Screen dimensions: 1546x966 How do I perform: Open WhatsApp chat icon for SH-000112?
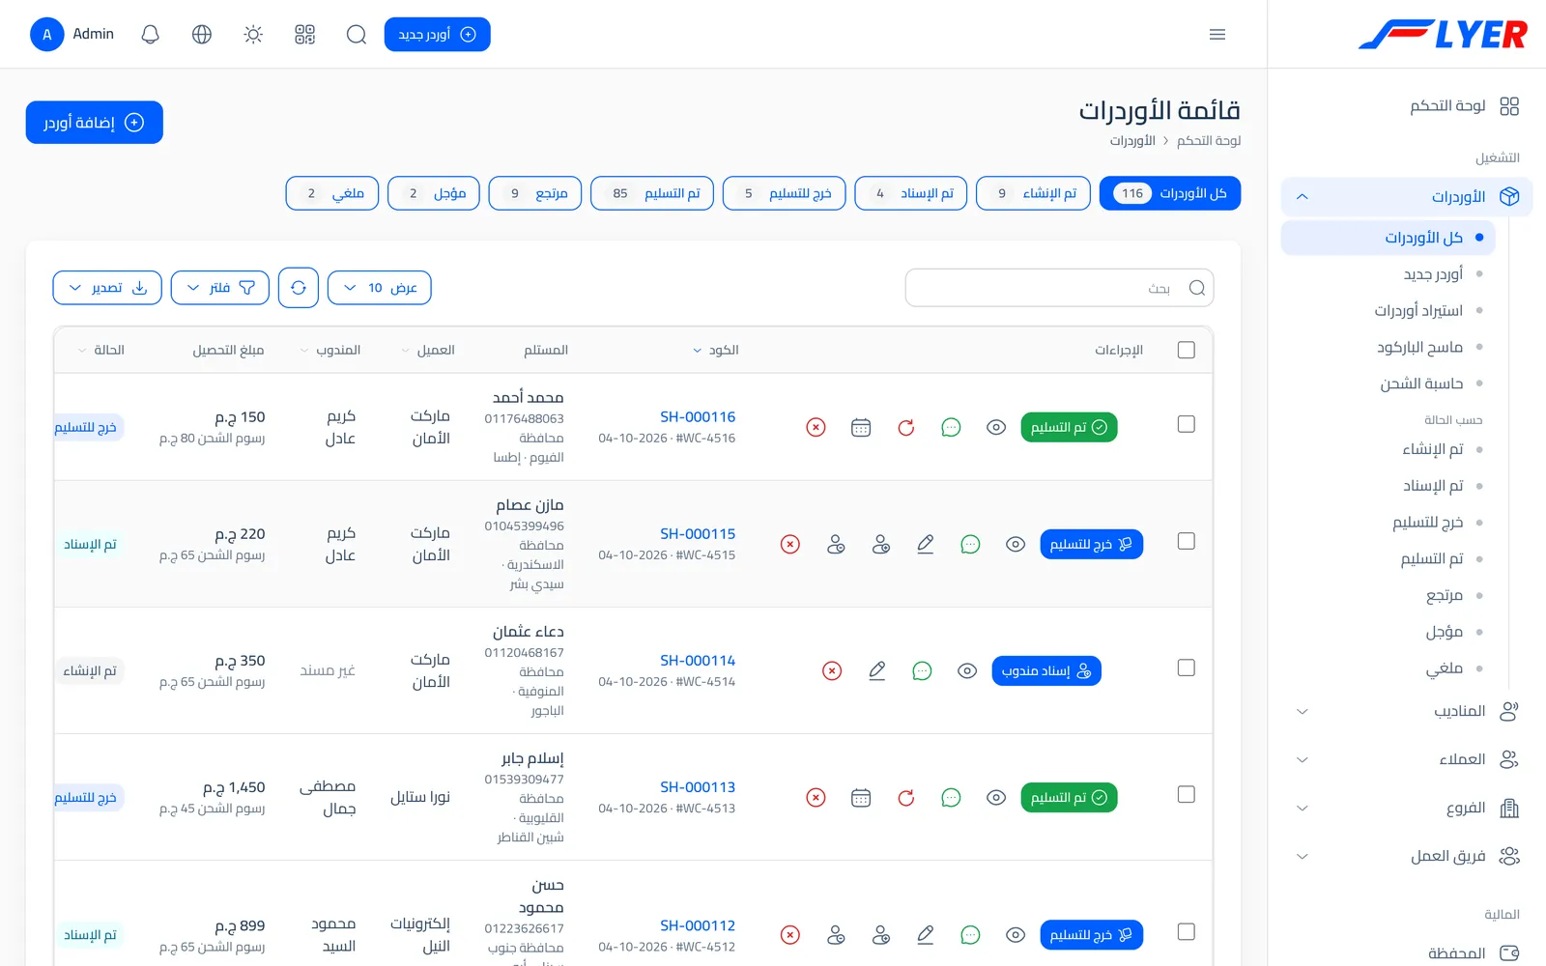pos(970,935)
